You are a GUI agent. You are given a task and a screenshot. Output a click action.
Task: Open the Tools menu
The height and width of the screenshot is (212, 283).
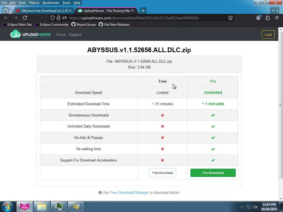coord(66,3)
